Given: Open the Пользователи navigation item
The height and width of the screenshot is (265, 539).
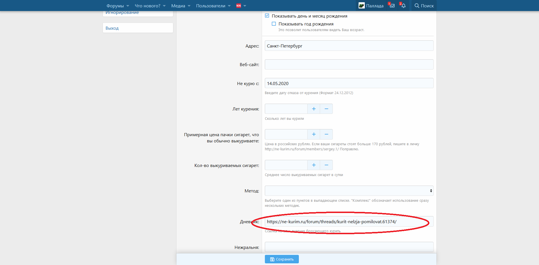Looking at the screenshot, I should [211, 6].
